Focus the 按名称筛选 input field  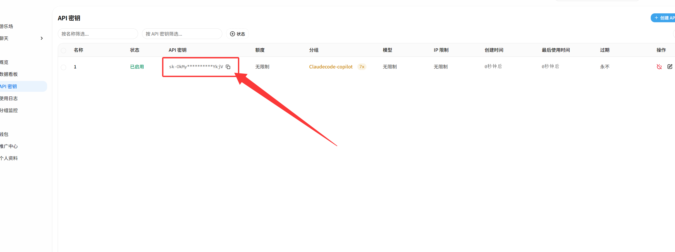coord(98,34)
